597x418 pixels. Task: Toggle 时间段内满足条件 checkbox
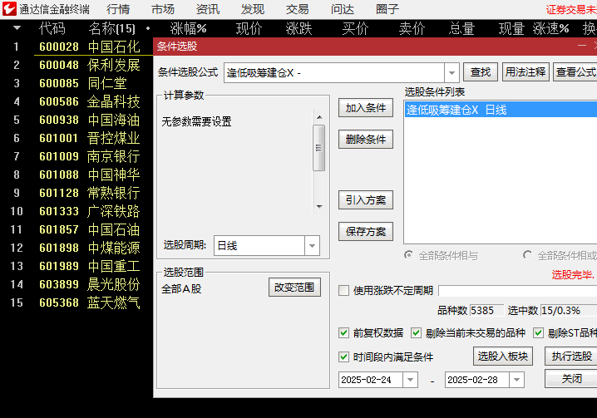point(343,357)
